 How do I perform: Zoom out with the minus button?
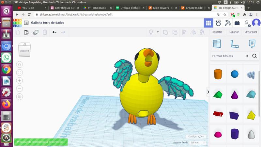pos(20,89)
